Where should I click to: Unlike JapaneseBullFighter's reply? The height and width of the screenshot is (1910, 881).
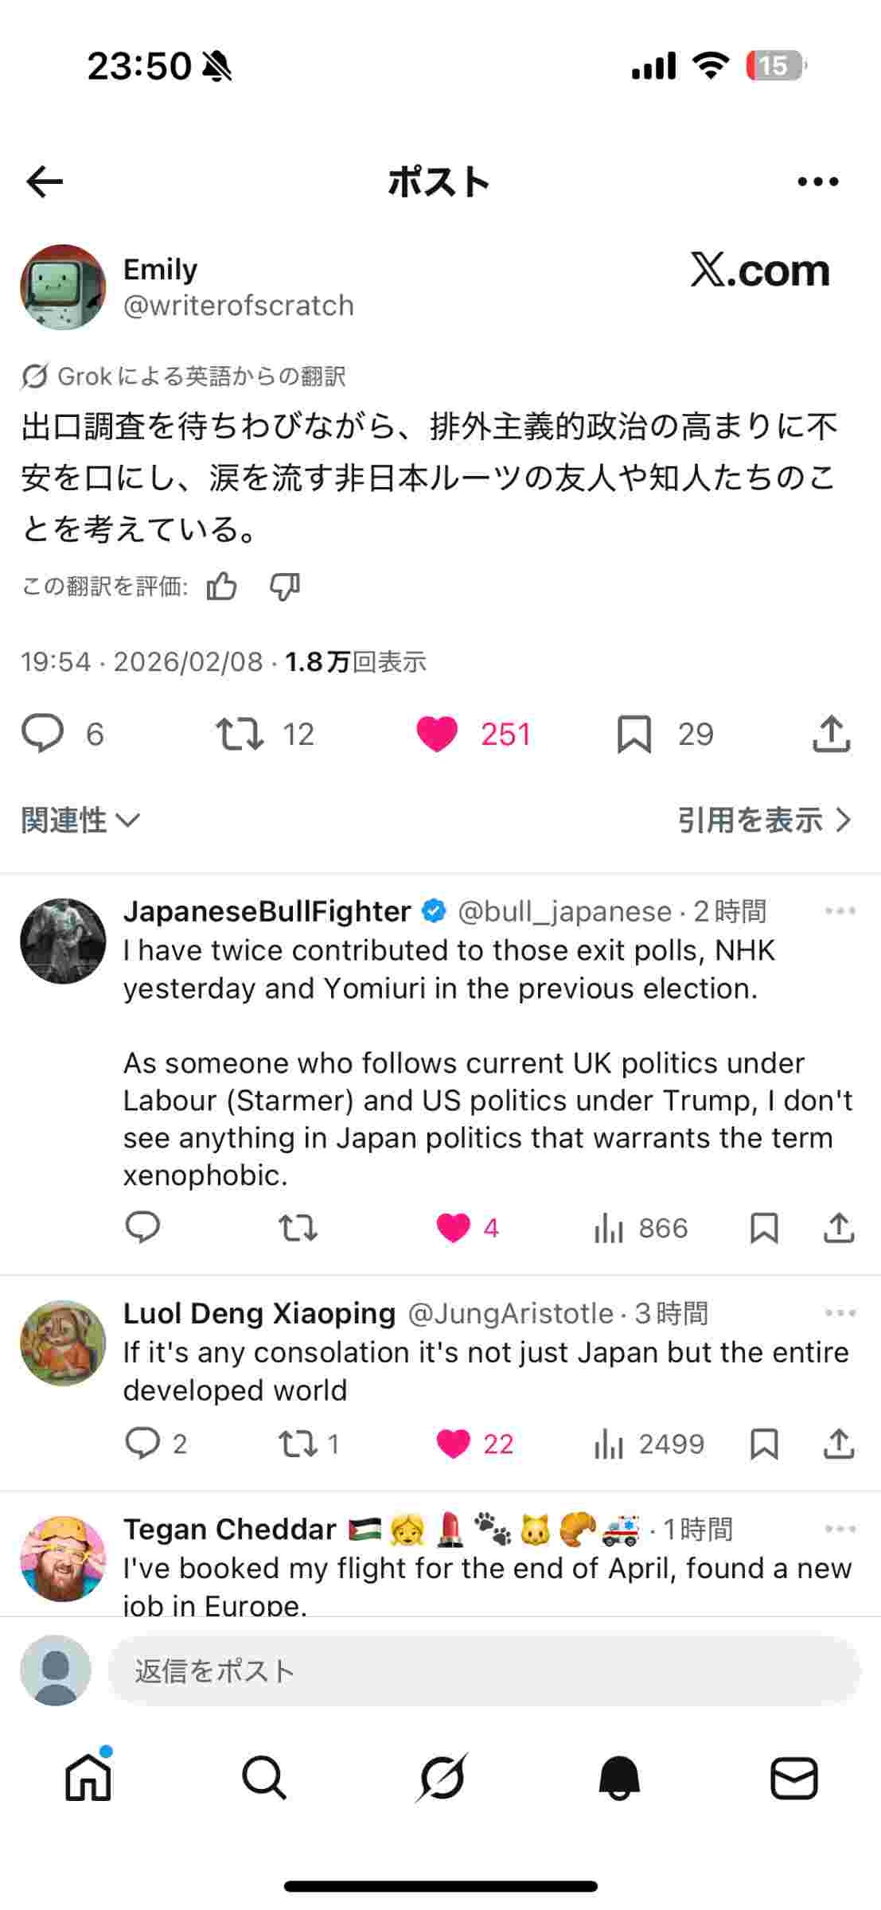tap(453, 1228)
